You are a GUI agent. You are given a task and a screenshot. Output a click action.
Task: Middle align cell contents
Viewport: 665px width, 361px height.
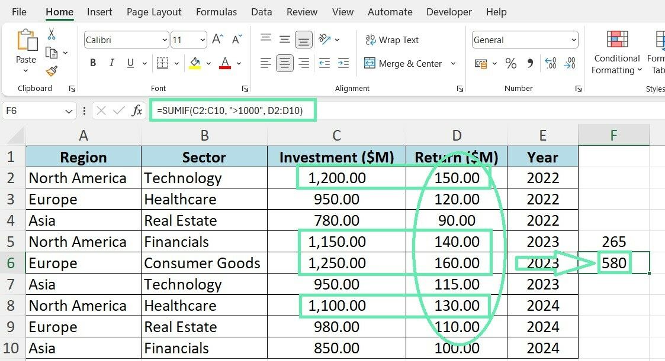[285, 40]
